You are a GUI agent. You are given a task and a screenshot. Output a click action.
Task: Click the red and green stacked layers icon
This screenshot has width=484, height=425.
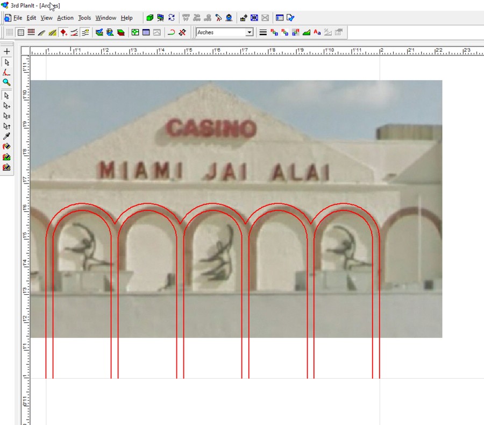pyautogui.click(x=120, y=32)
